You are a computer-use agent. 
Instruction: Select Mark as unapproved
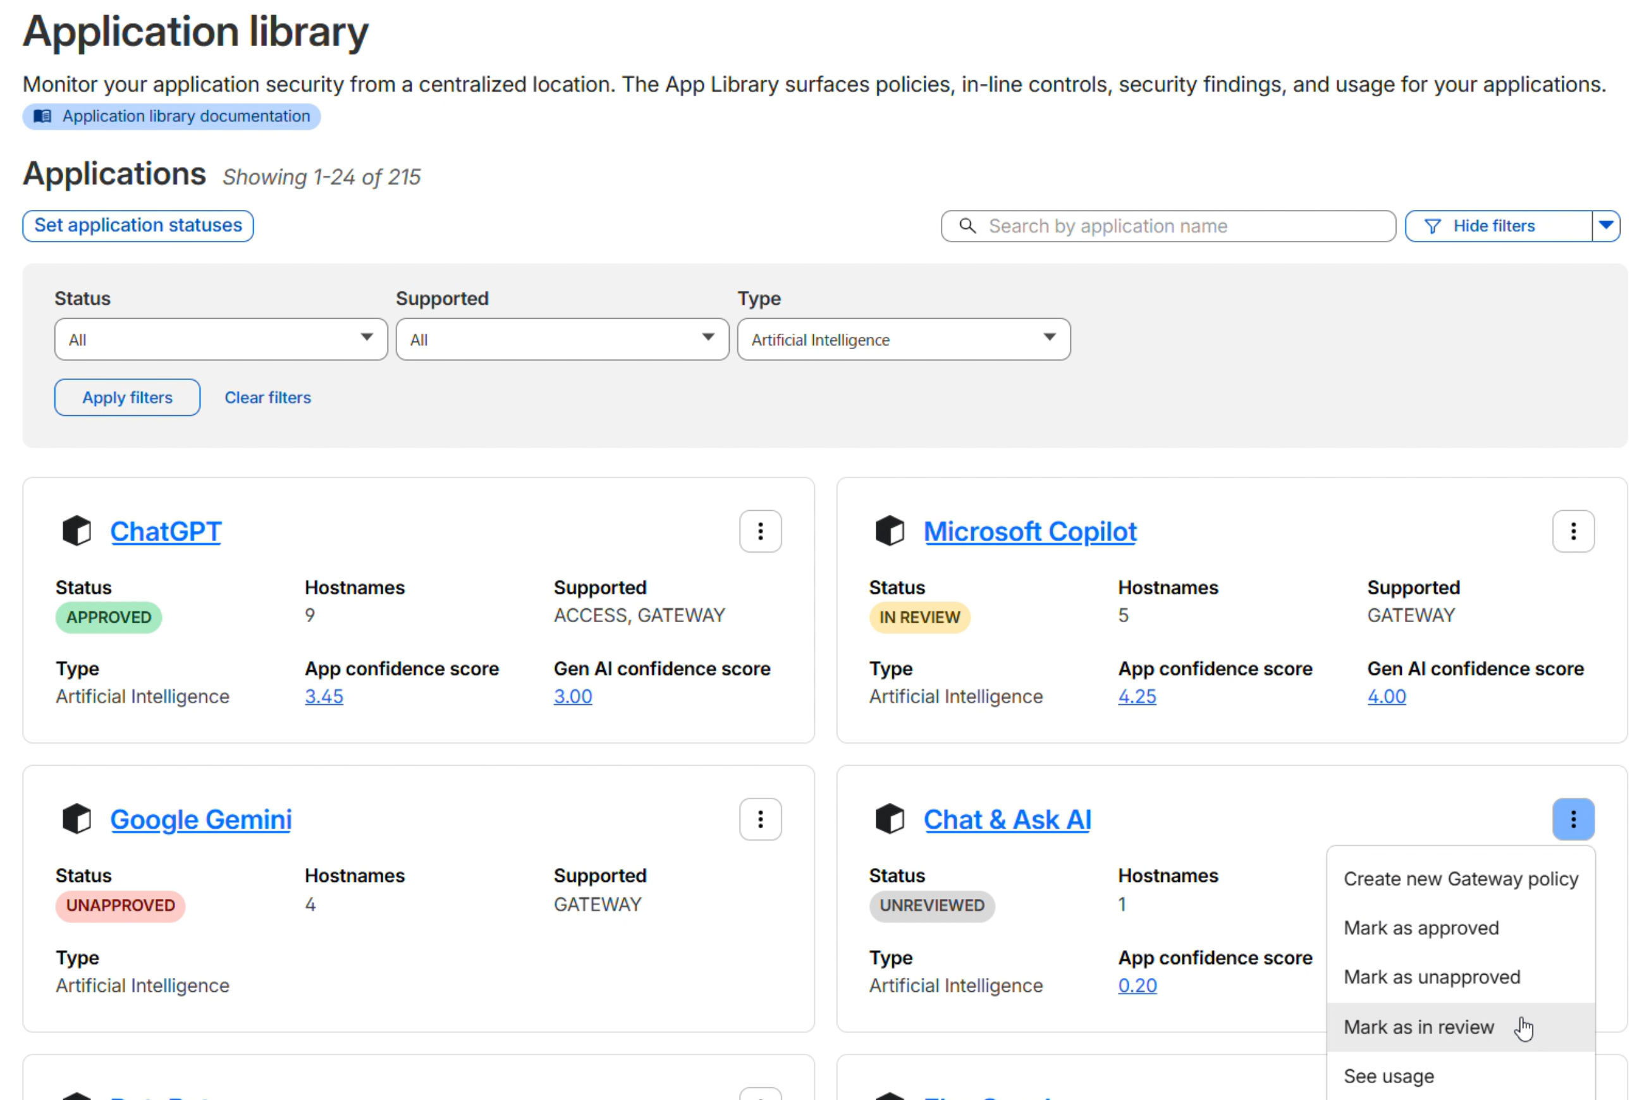point(1459,977)
